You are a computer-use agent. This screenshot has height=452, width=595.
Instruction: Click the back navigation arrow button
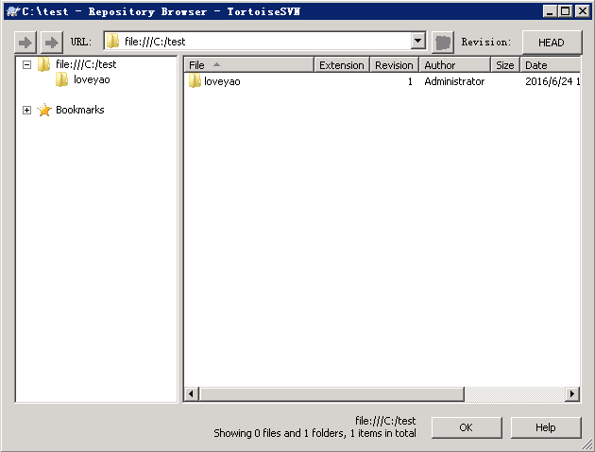(x=25, y=43)
